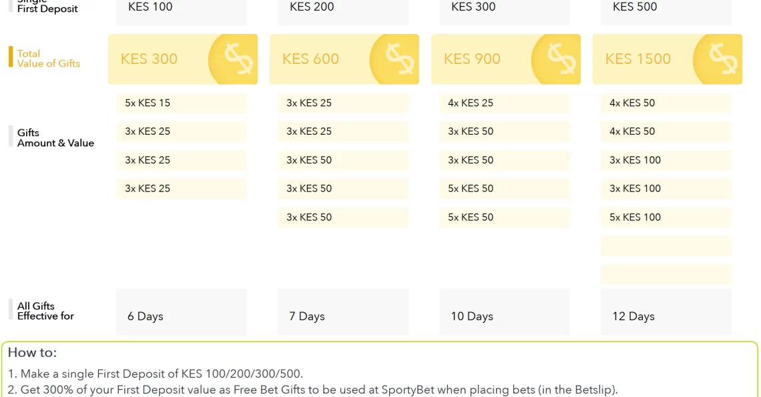
Task: Select the 10 Days validity cell
Action: [x=504, y=312]
